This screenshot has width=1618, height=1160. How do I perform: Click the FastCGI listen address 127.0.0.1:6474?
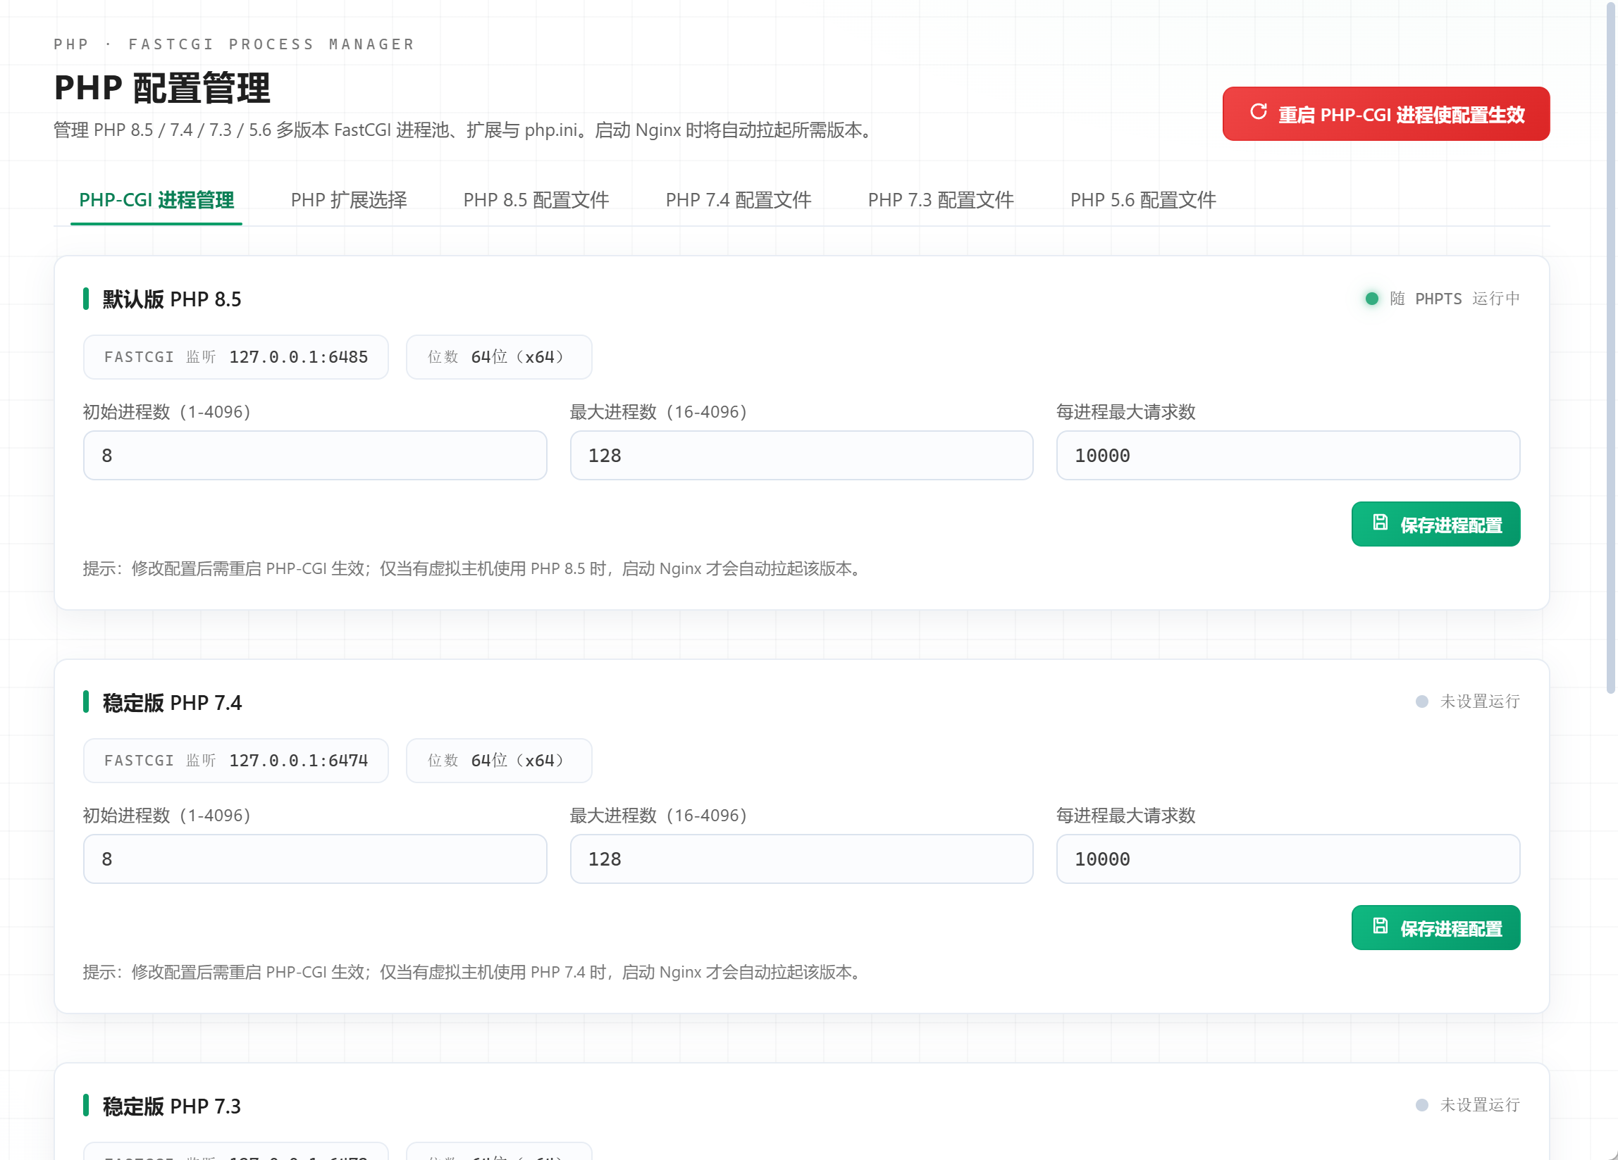tap(298, 761)
